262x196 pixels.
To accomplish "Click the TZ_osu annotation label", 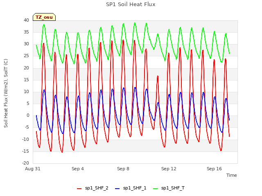I will [44, 17].
